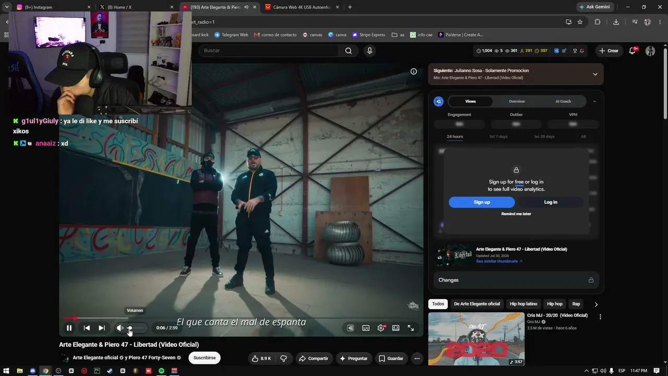Switch to the Instagram browser tab
668x376 pixels.
click(x=53, y=7)
